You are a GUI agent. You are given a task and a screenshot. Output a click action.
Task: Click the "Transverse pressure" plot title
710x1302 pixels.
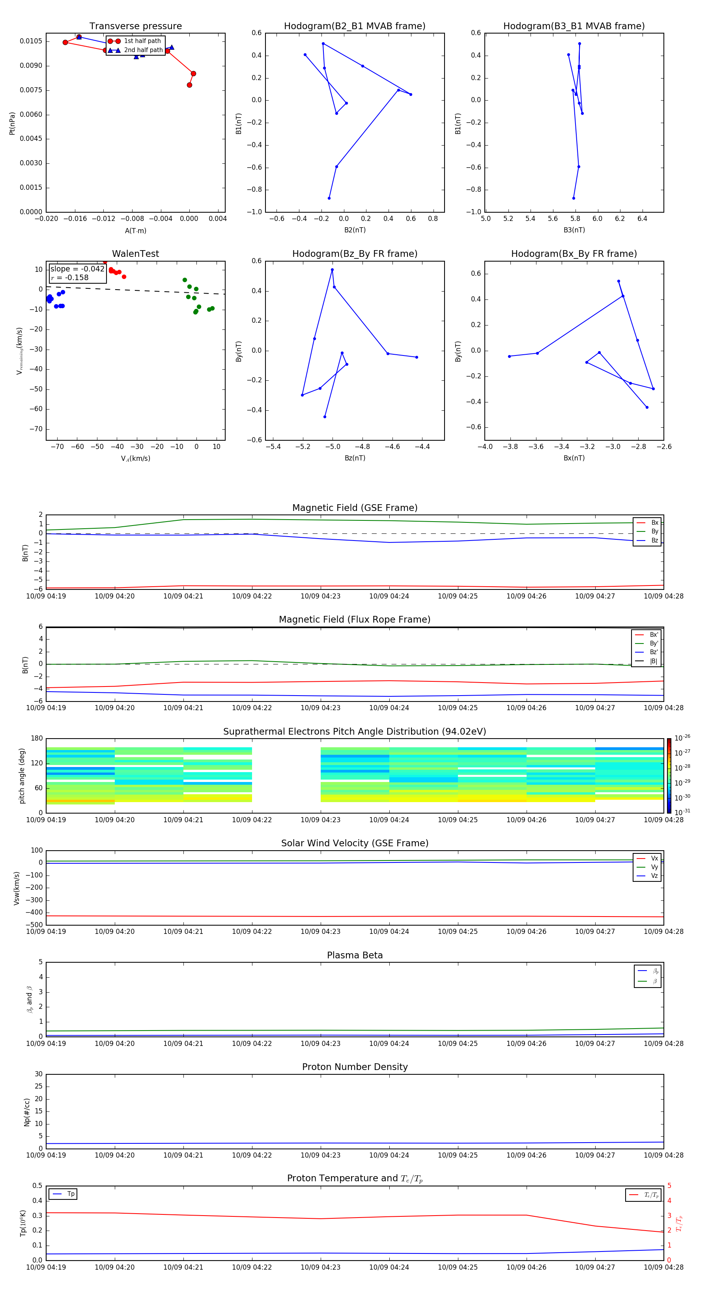pos(135,26)
